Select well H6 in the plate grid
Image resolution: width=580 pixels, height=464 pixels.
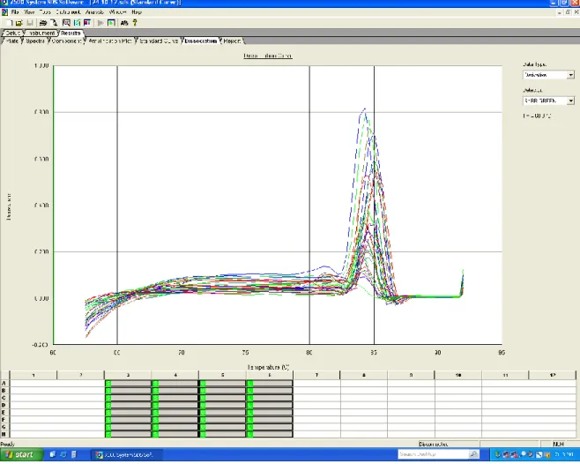coord(270,434)
